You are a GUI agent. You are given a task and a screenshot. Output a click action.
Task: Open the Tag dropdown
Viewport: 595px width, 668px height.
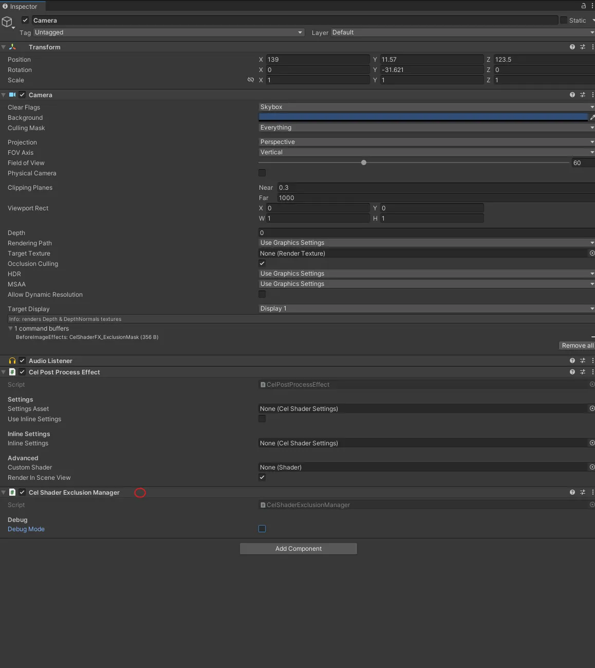click(169, 32)
